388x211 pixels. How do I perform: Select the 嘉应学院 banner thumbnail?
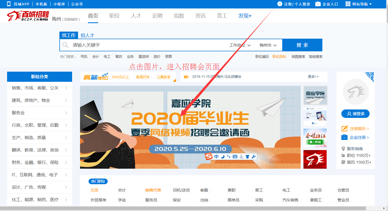point(315,95)
